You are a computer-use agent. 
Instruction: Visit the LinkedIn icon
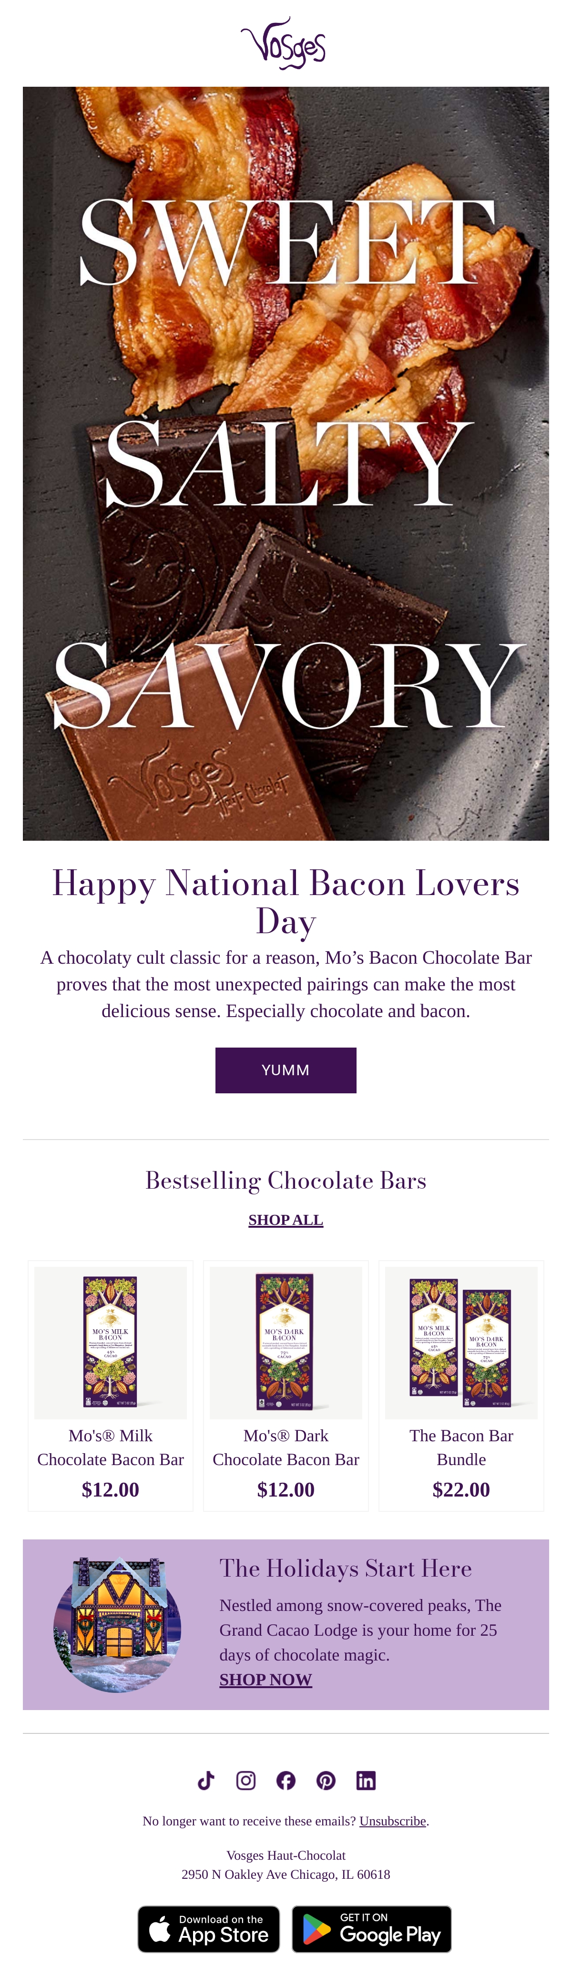(366, 1781)
